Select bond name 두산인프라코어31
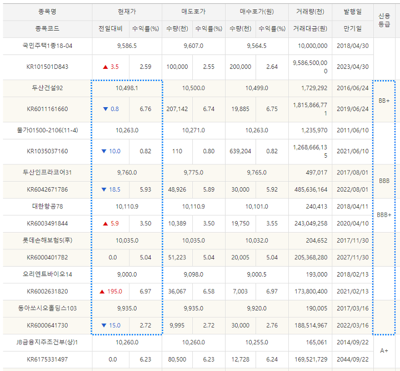The image size is (400, 371). pyautogui.click(x=47, y=172)
